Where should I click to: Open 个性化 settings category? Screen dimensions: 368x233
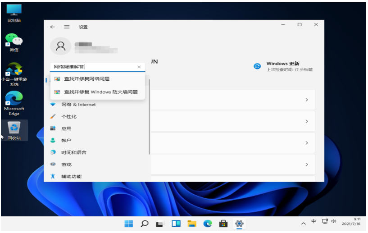click(69, 117)
